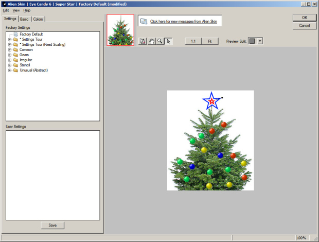Click the Alien Skin messages envelope icon
This screenshot has width=319, height=242.
pyautogui.click(x=144, y=21)
